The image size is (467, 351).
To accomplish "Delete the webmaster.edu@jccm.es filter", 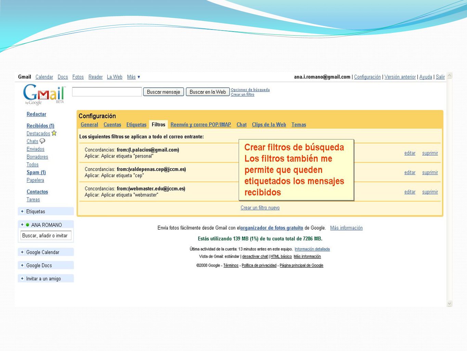I will (430, 192).
